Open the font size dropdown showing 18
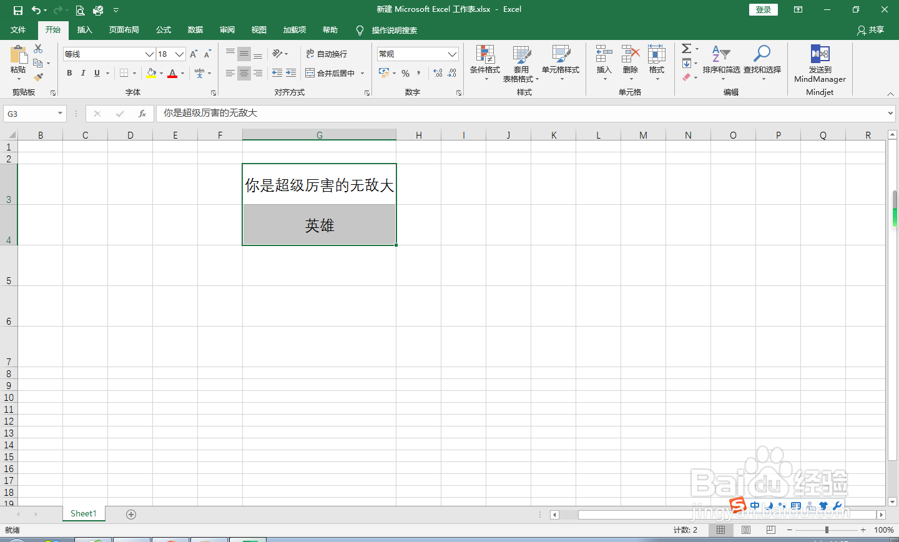Image resolution: width=899 pixels, height=542 pixels. coord(180,54)
